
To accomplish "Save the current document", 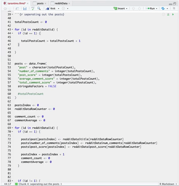I will coord(25,9).
